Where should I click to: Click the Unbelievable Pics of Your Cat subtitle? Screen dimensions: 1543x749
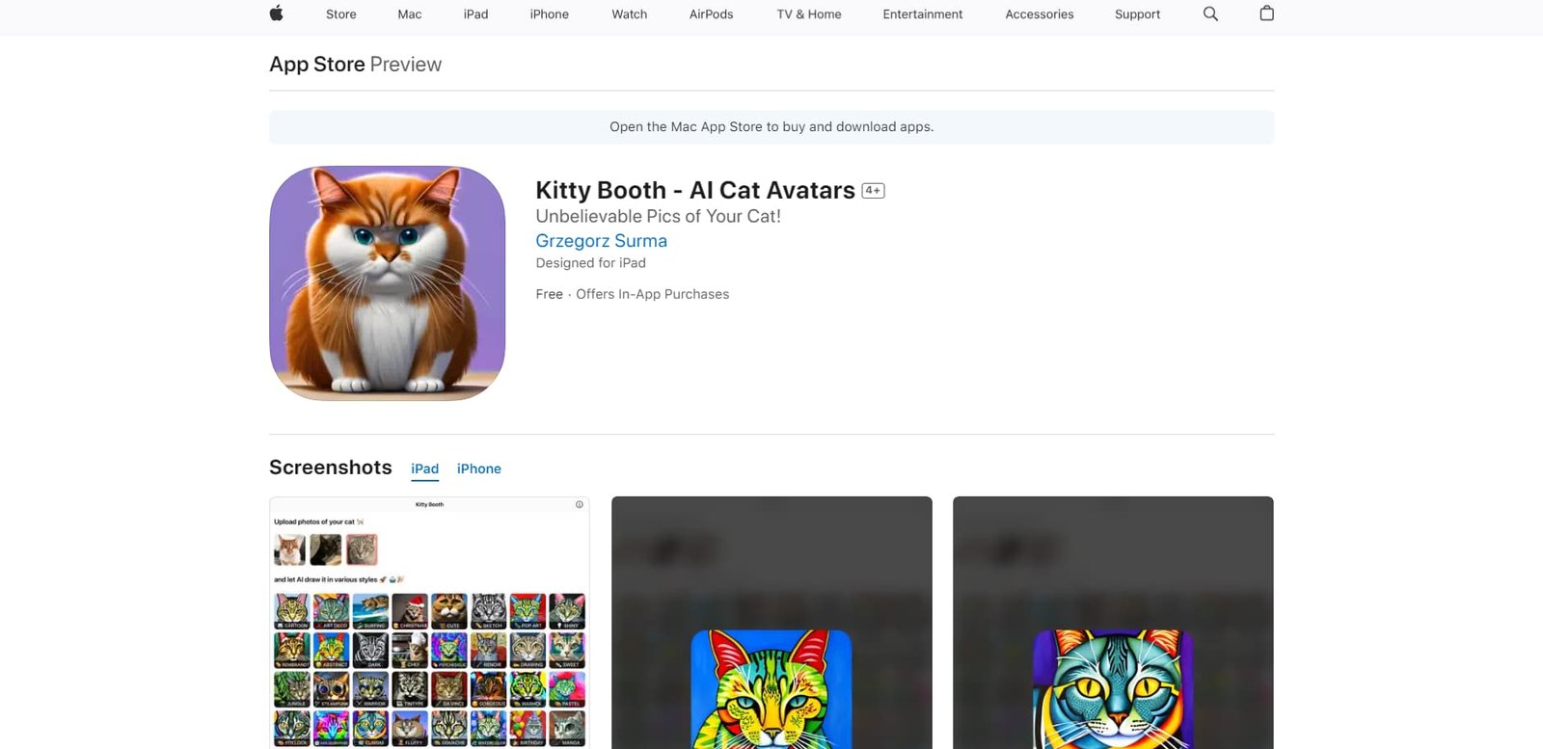[x=659, y=217]
